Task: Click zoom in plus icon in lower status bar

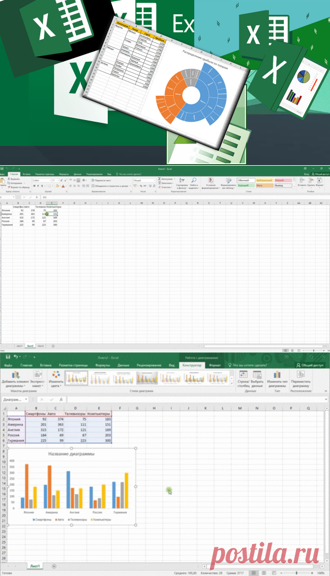Action: coord(312,573)
